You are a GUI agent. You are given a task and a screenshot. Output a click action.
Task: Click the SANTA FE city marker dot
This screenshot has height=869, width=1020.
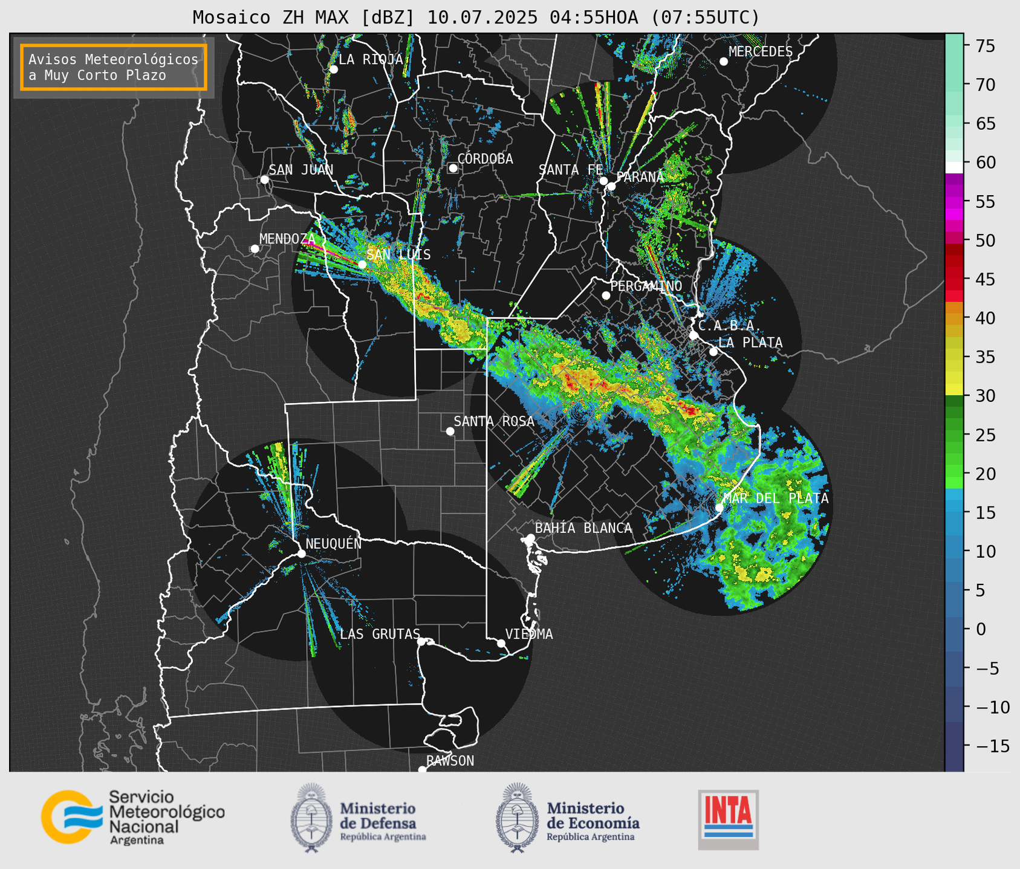603,181
